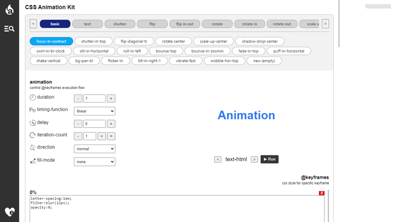Increase duration with plus button
This screenshot has height=222, width=395.
click(x=111, y=99)
